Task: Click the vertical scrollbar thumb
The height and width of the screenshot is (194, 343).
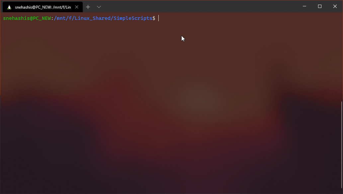Action: (x=341, y=145)
